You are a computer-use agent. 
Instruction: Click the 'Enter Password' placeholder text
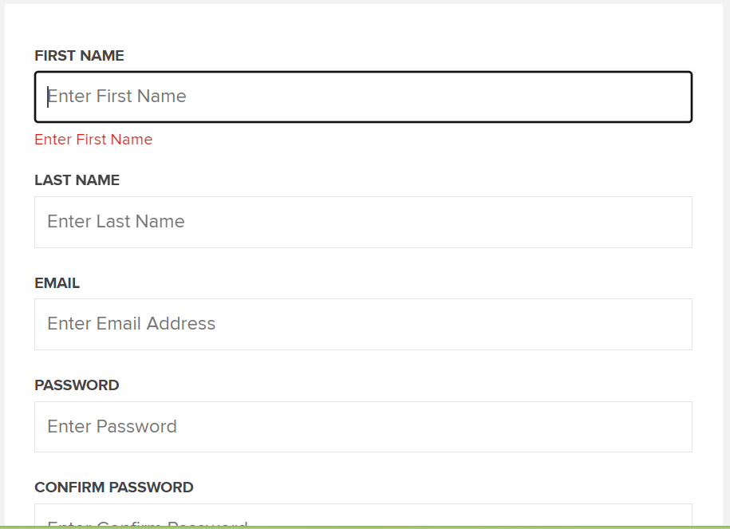pyautogui.click(x=112, y=427)
